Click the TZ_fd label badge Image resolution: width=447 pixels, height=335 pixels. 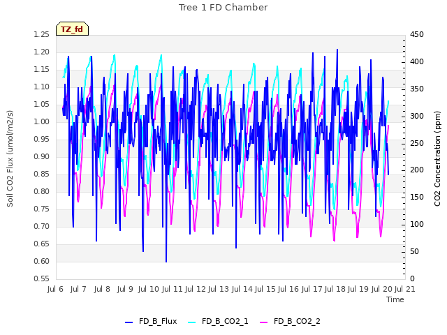(72, 29)
